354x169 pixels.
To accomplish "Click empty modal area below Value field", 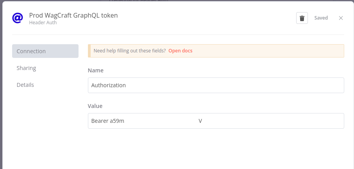I will [216, 149].
